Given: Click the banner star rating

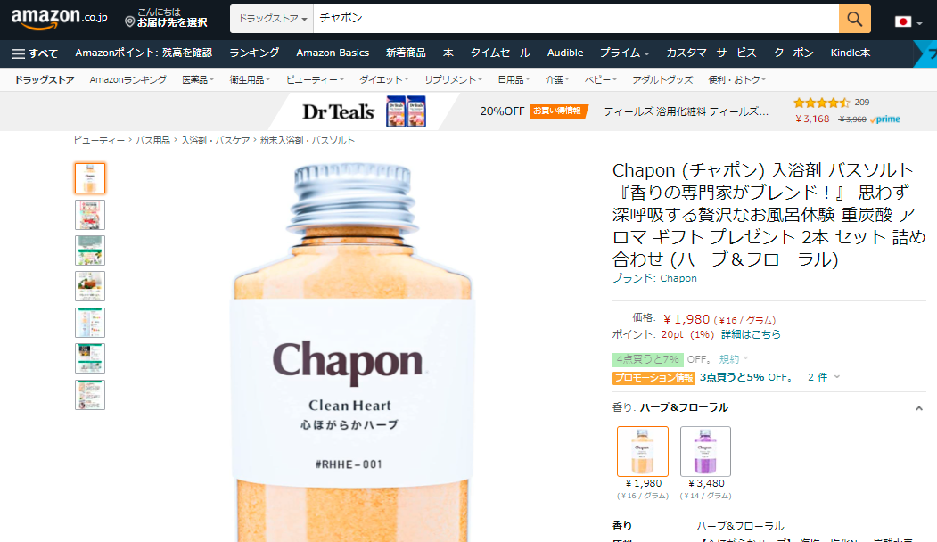Looking at the screenshot, I should [821, 103].
